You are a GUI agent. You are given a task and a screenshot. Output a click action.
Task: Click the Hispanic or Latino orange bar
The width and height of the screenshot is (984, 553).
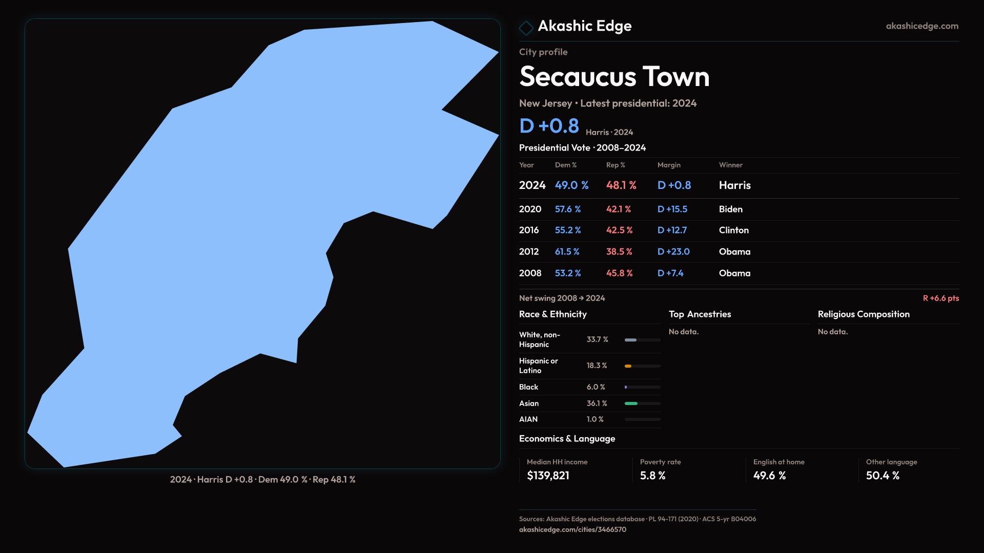[x=628, y=366]
